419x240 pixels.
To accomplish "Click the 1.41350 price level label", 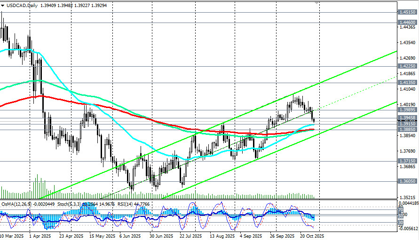I will click(x=407, y=83).
